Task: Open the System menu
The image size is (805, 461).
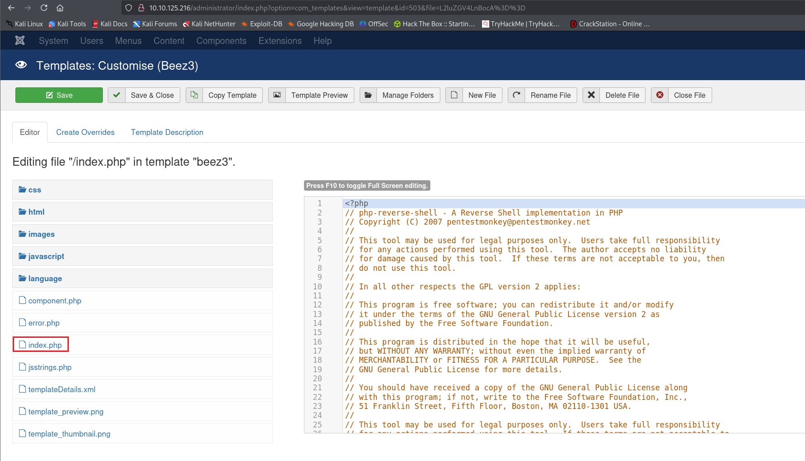Action: (53, 41)
